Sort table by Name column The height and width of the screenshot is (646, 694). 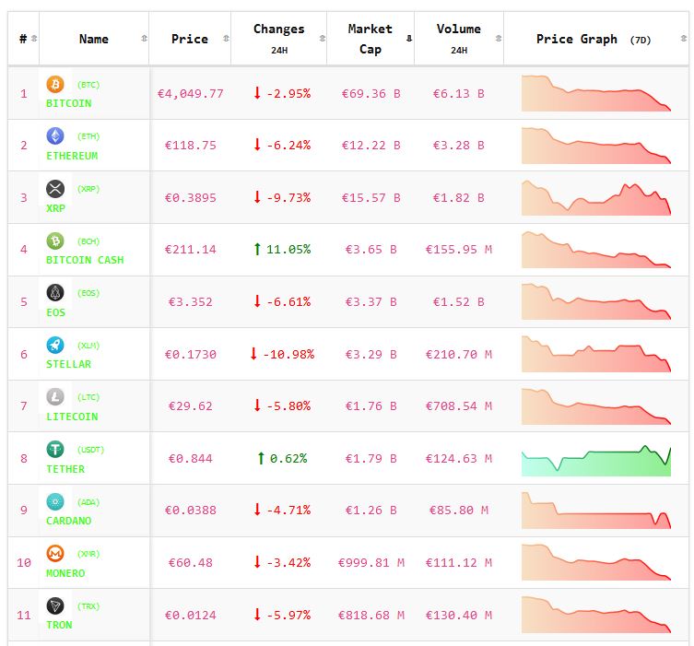point(93,39)
